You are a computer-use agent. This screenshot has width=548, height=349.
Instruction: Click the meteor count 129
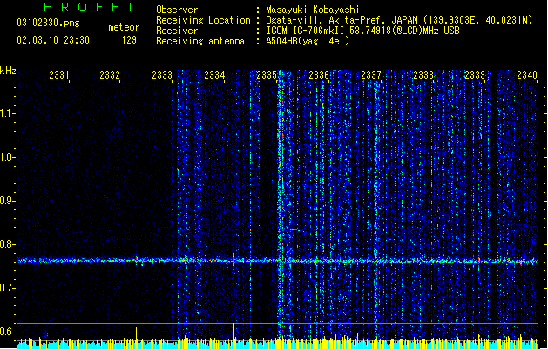tap(129, 40)
